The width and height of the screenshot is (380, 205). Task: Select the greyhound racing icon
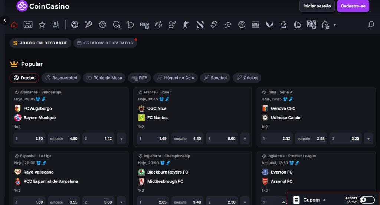click(228, 25)
